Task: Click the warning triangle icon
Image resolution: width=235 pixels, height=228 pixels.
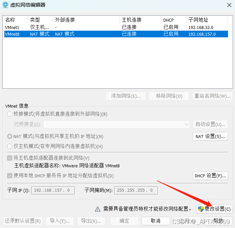Action: (98, 209)
